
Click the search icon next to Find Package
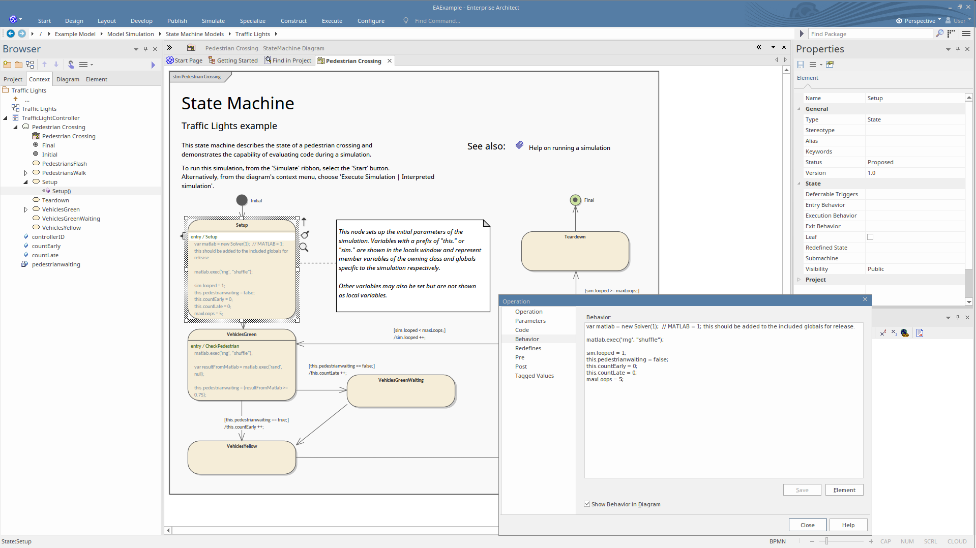939,34
